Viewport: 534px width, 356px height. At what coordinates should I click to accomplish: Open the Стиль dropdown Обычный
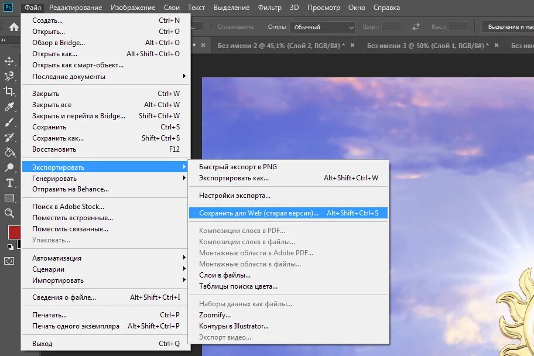[323, 27]
